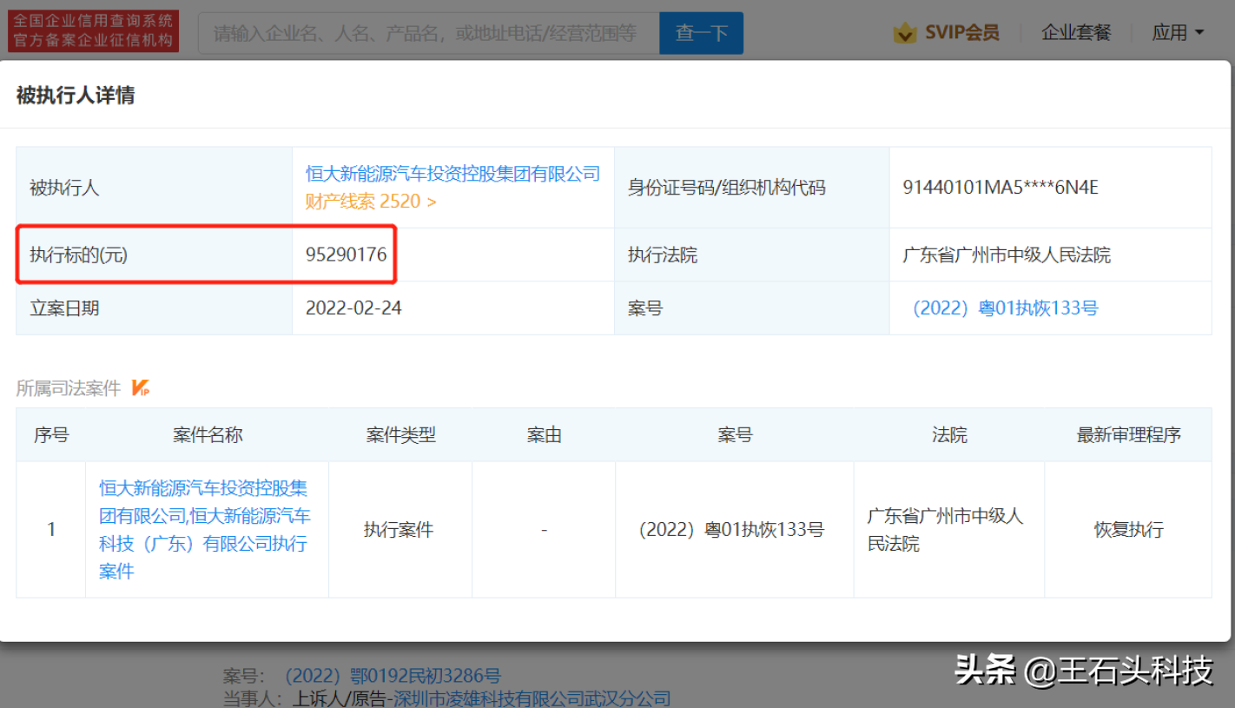Click the VIP badge beside 所属司法案件
1235x708 pixels.
point(141,388)
